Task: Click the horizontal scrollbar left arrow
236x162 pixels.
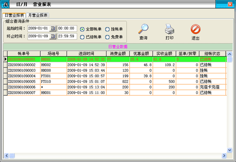Action: 6,156
